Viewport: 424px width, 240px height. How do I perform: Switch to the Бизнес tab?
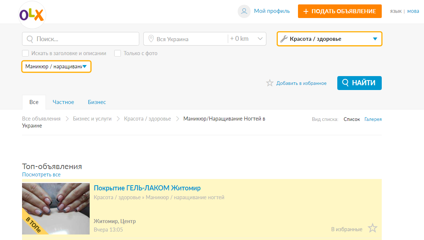coord(97,102)
